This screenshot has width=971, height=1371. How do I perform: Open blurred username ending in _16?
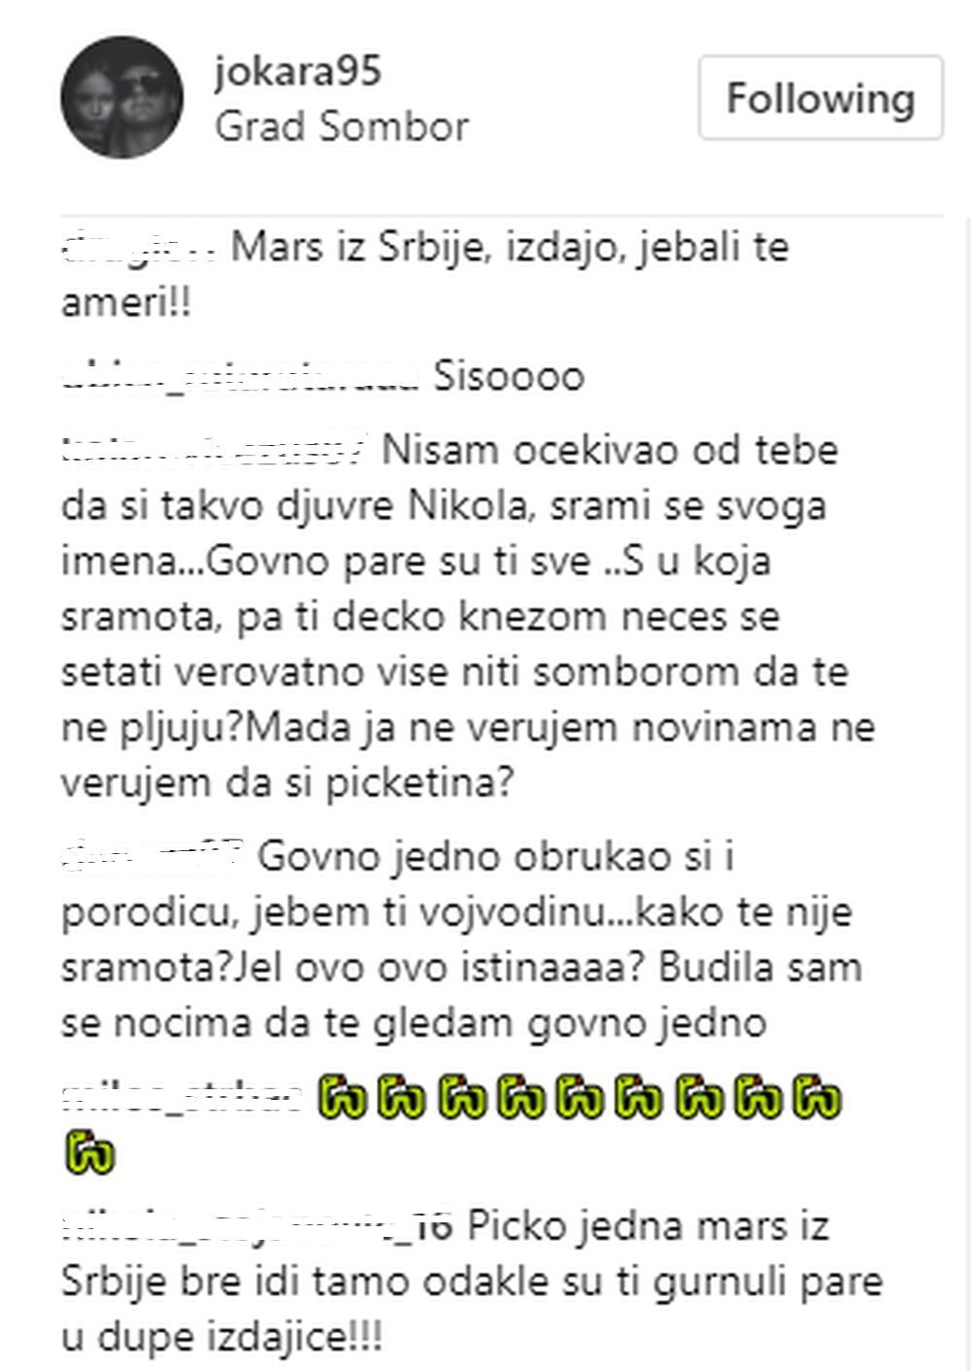[257, 1226]
